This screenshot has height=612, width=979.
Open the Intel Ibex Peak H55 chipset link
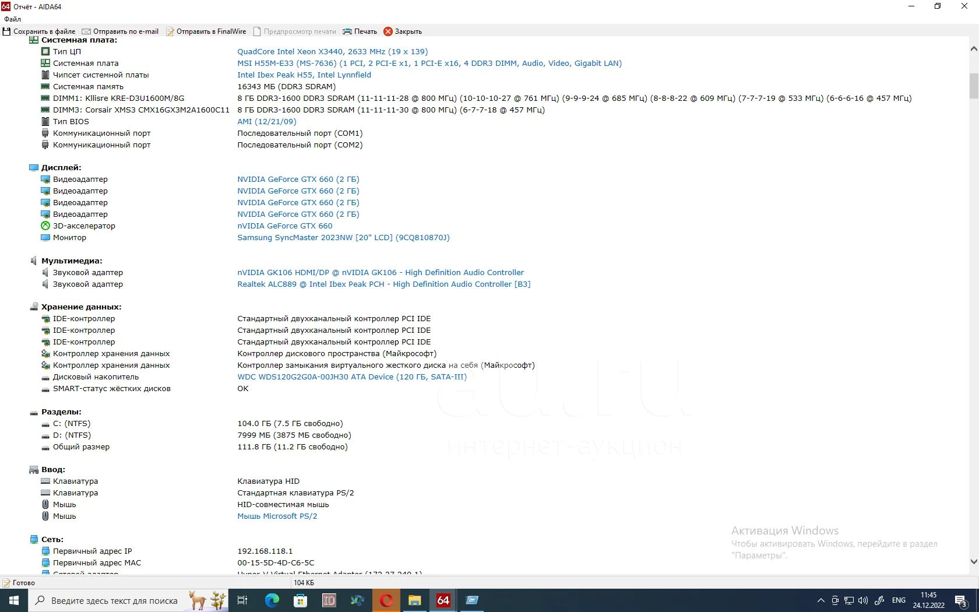(x=304, y=75)
